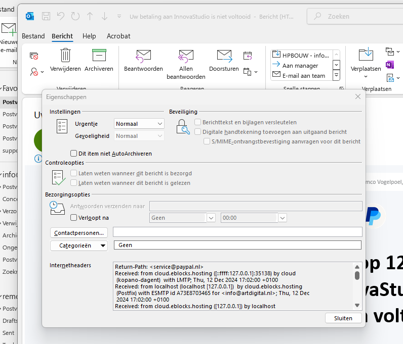Click the Archiveren icon in ribbon
Viewport: 403px width, 344px height.
tap(99, 56)
